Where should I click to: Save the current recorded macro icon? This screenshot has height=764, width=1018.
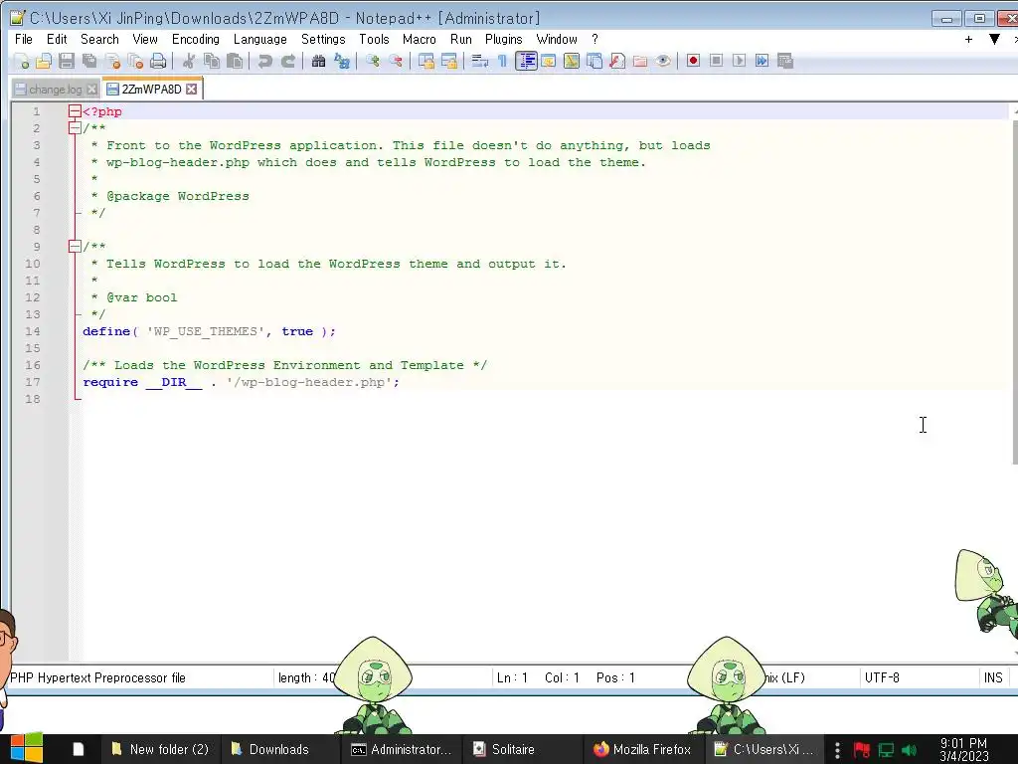click(785, 61)
